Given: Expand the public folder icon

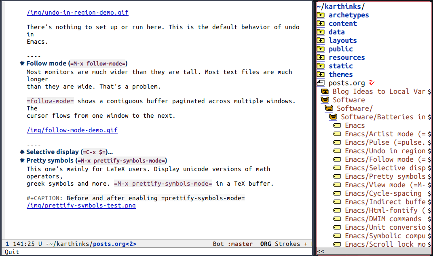Looking at the screenshot, I should [x=321, y=49].
